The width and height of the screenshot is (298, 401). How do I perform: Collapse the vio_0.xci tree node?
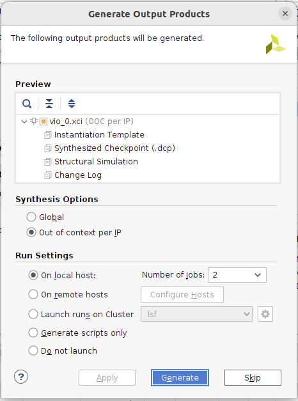[24, 122]
